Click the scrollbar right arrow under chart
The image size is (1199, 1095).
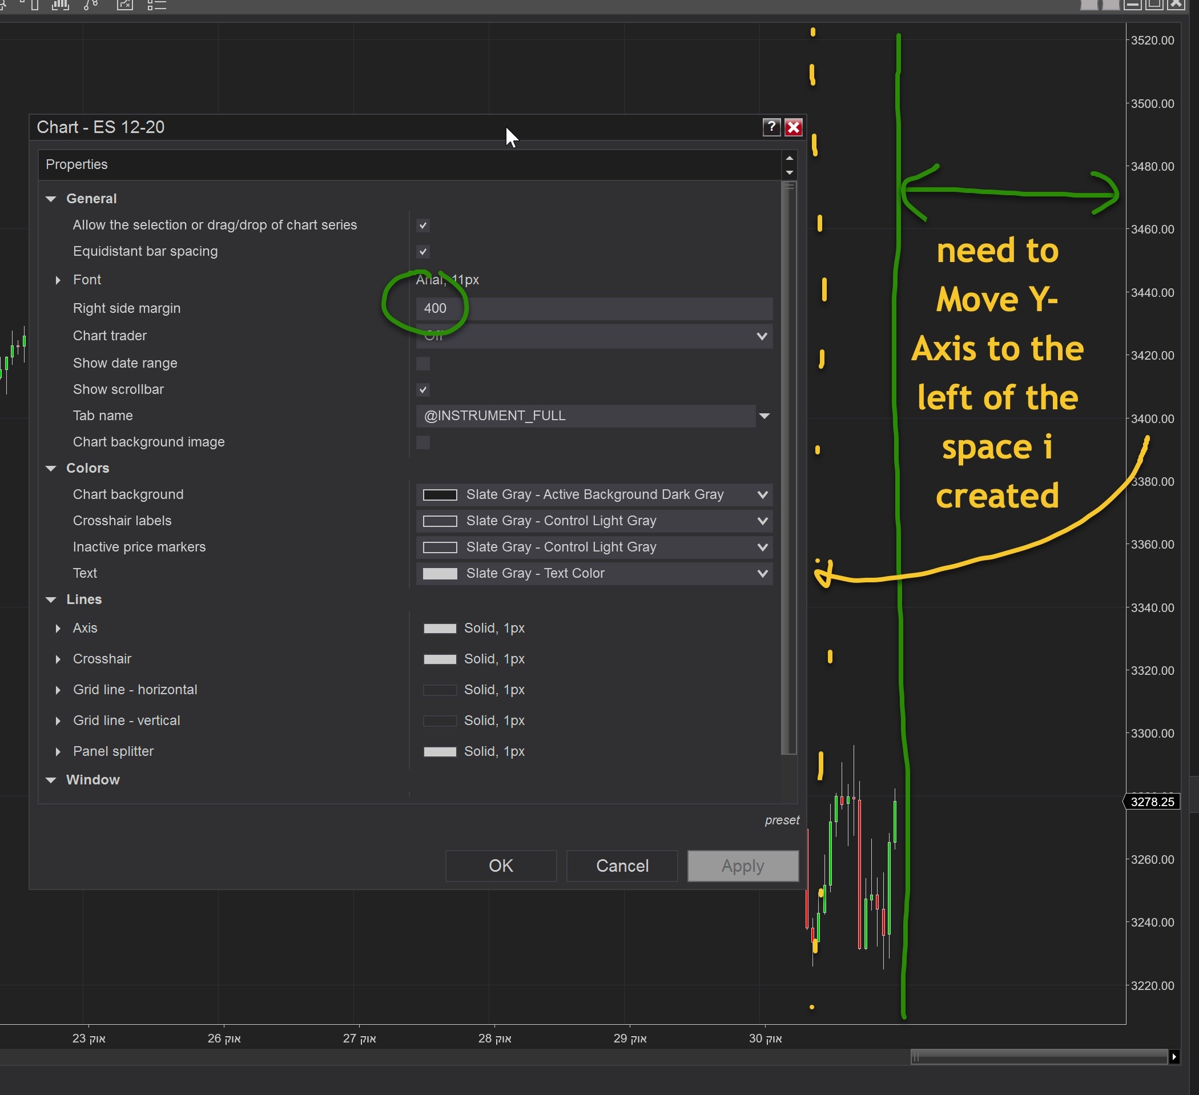click(x=1174, y=1057)
